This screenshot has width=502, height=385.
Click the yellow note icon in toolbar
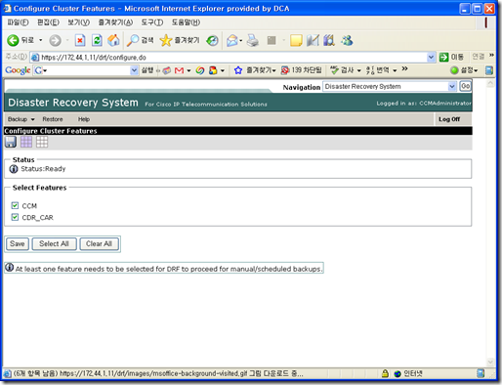(x=296, y=40)
